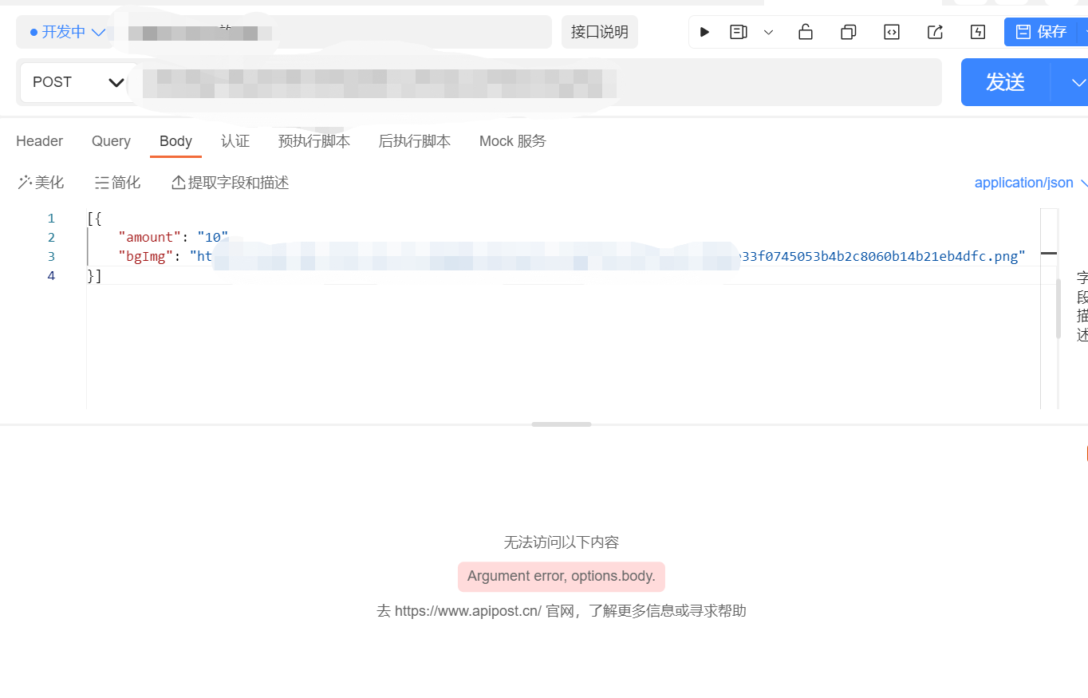Open the Mock 服务 tab
The height and width of the screenshot is (698, 1088).
pos(513,141)
